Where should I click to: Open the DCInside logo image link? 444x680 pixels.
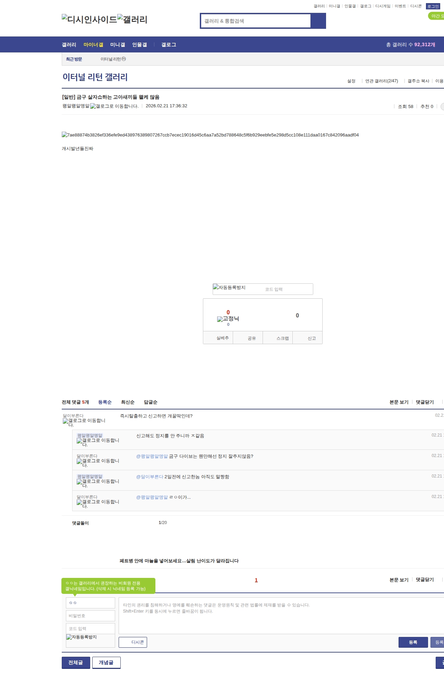(x=89, y=19)
